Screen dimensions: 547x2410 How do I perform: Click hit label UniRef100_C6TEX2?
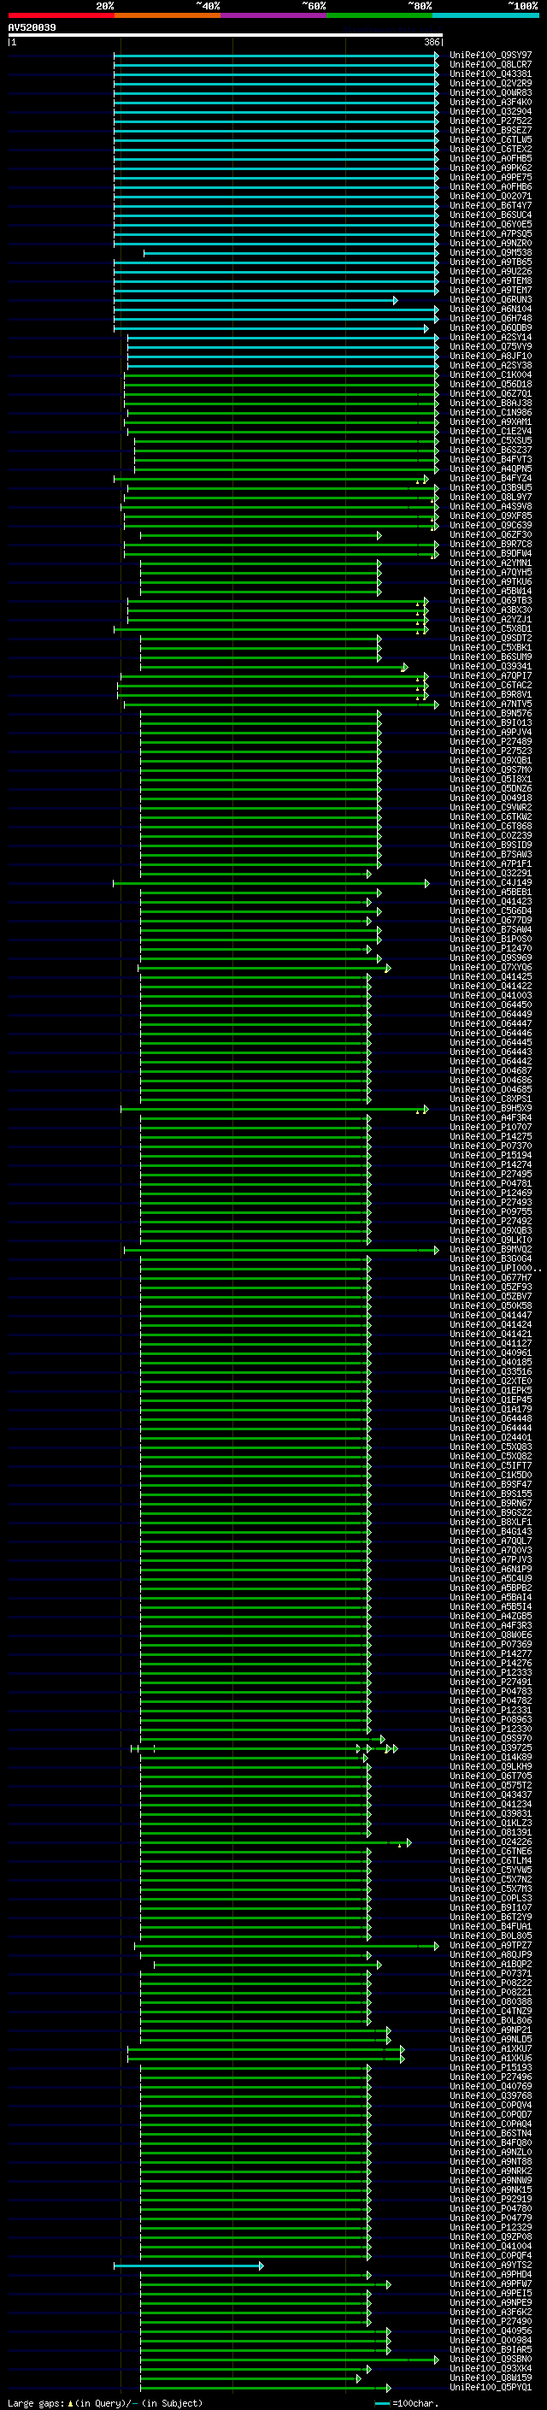491,150
